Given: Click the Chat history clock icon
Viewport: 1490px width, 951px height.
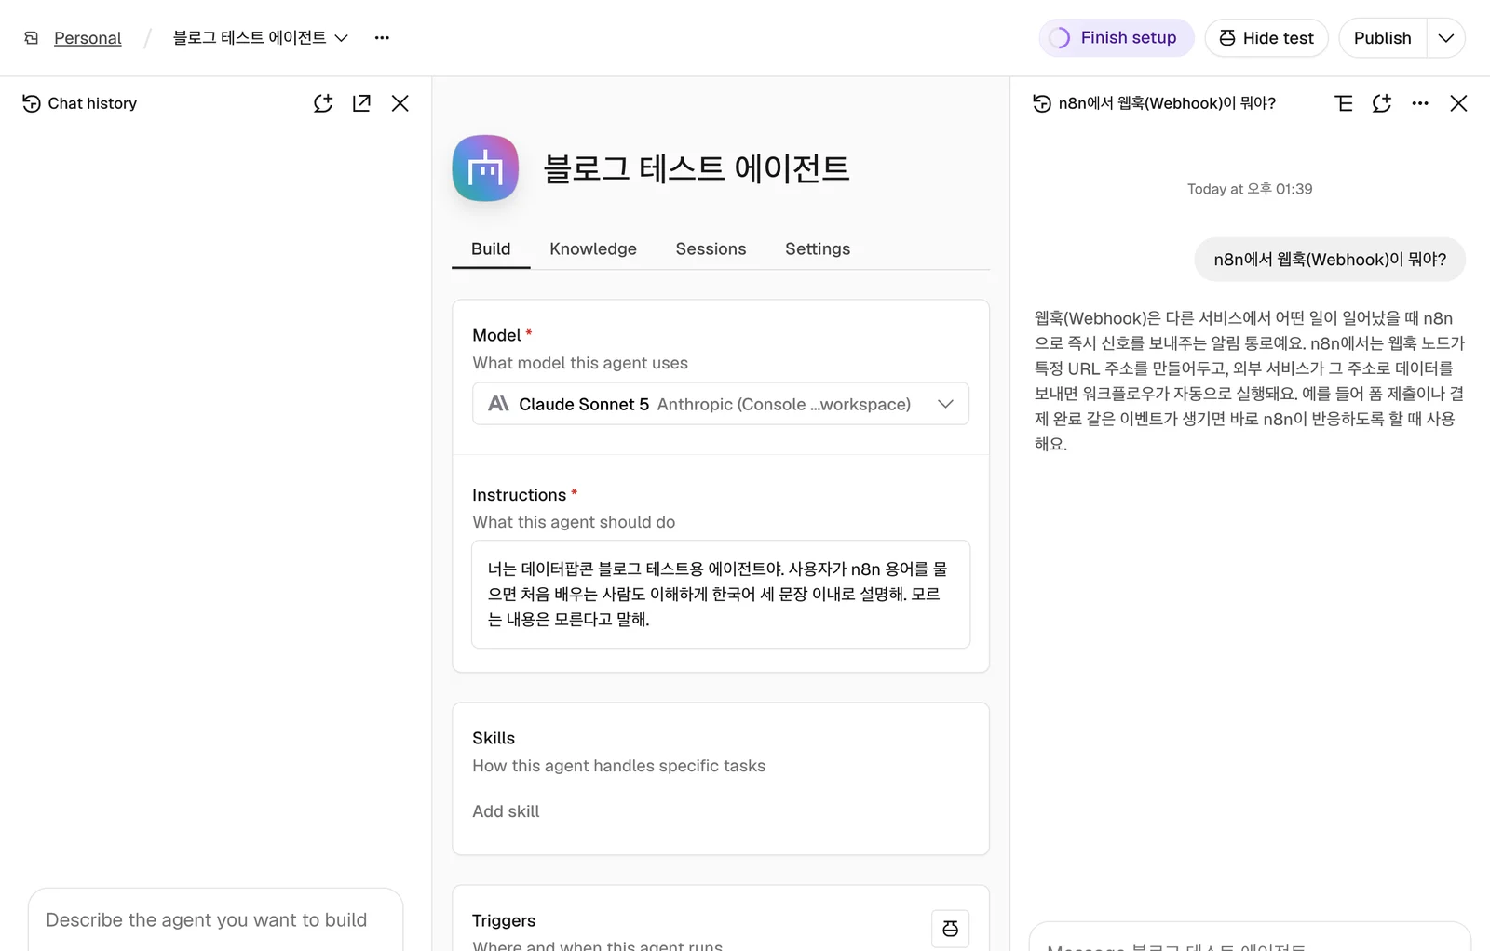Looking at the screenshot, I should pyautogui.click(x=32, y=103).
